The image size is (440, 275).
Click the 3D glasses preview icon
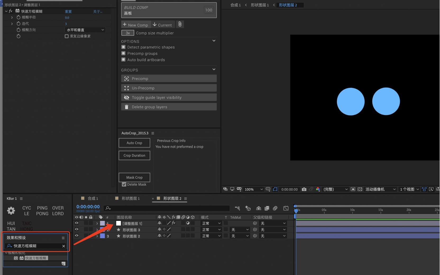[x=239, y=189]
